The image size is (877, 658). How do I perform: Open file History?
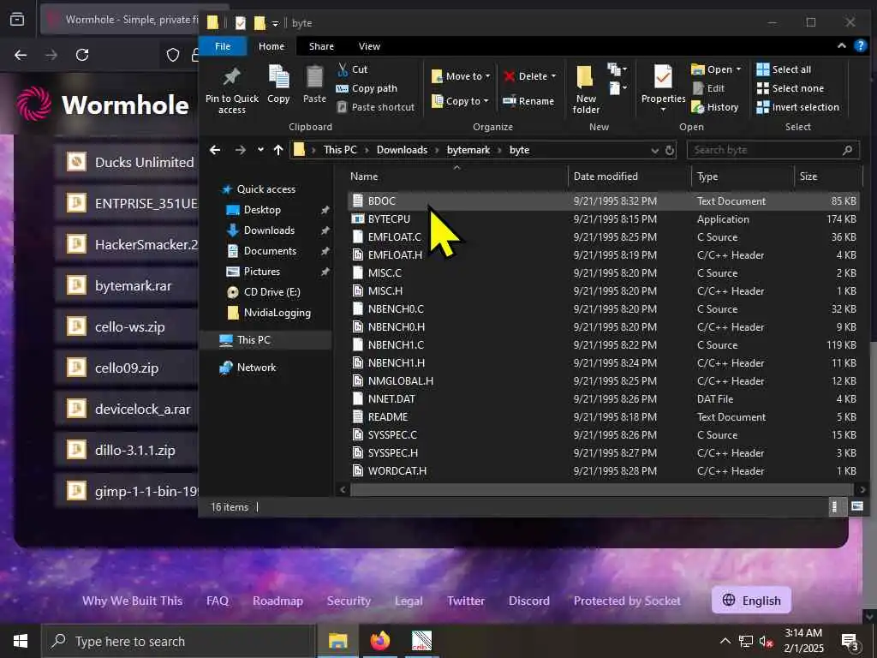point(715,107)
